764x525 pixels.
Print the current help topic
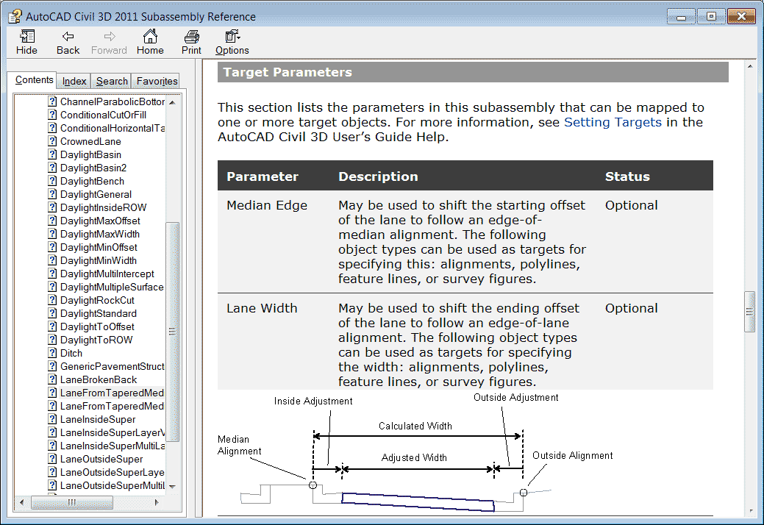pos(190,42)
